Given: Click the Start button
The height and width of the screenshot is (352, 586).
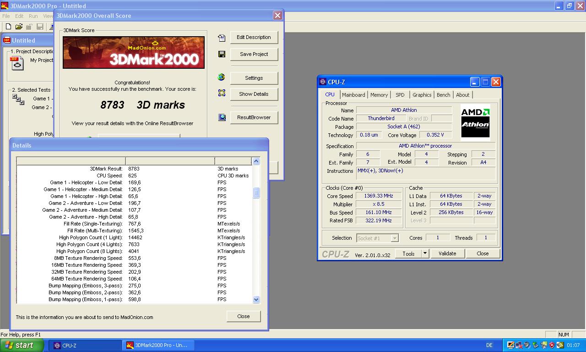Looking at the screenshot, I should coord(22,345).
